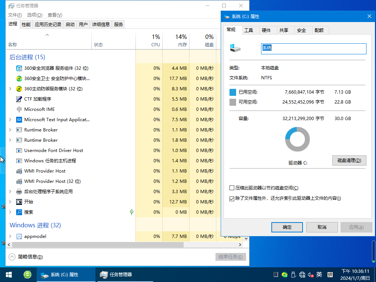
Task: Switch to the 服务 tab
Action: (x=119, y=25)
